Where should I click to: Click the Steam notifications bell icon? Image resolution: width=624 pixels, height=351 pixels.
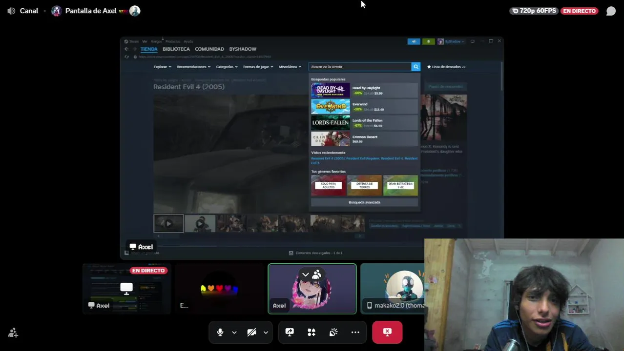[428, 41]
